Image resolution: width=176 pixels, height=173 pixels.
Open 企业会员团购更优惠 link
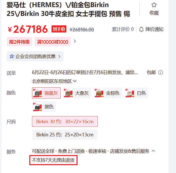(x=35, y=56)
